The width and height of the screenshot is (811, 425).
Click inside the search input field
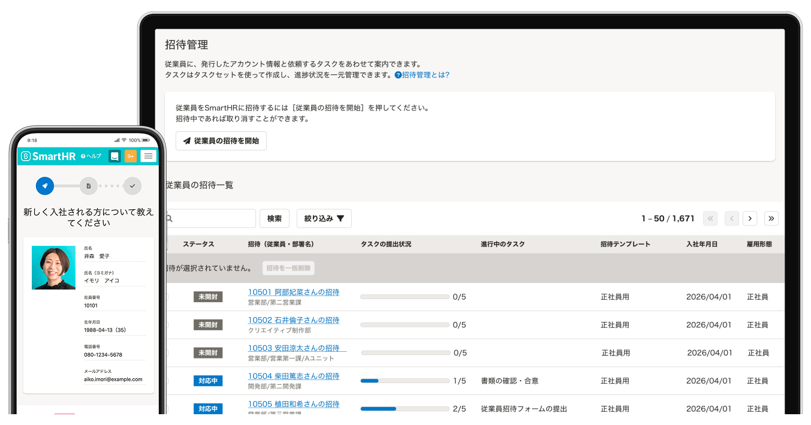[210, 218]
